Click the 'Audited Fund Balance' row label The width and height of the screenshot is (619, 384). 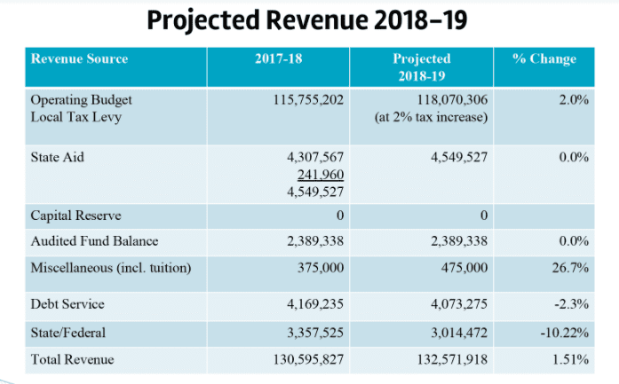click(94, 241)
